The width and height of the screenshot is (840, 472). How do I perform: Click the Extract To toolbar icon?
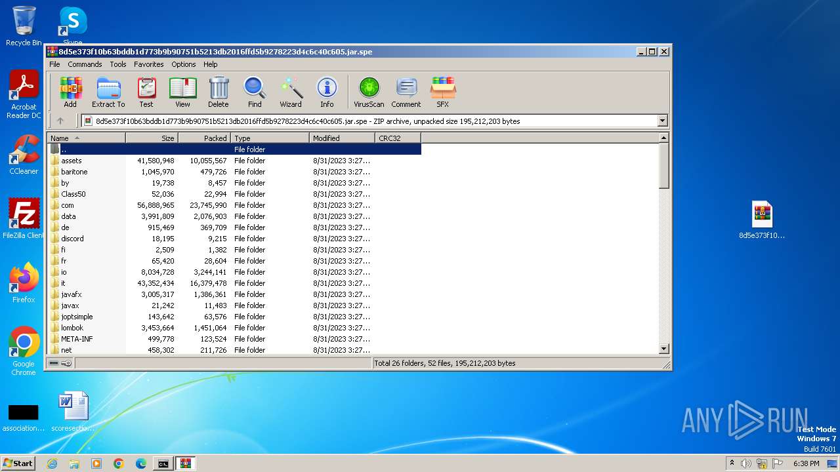click(x=108, y=92)
